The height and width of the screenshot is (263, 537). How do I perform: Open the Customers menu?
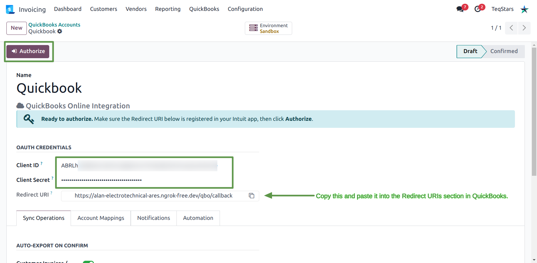tap(104, 9)
